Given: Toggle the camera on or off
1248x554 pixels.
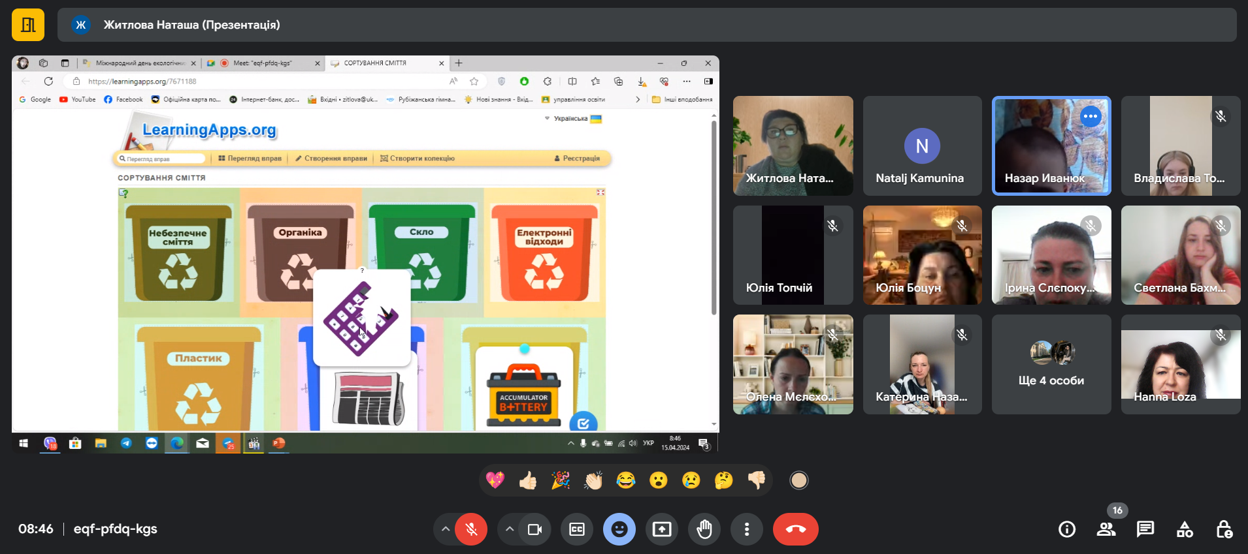Looking at the screenshot, I should (534, 529).
